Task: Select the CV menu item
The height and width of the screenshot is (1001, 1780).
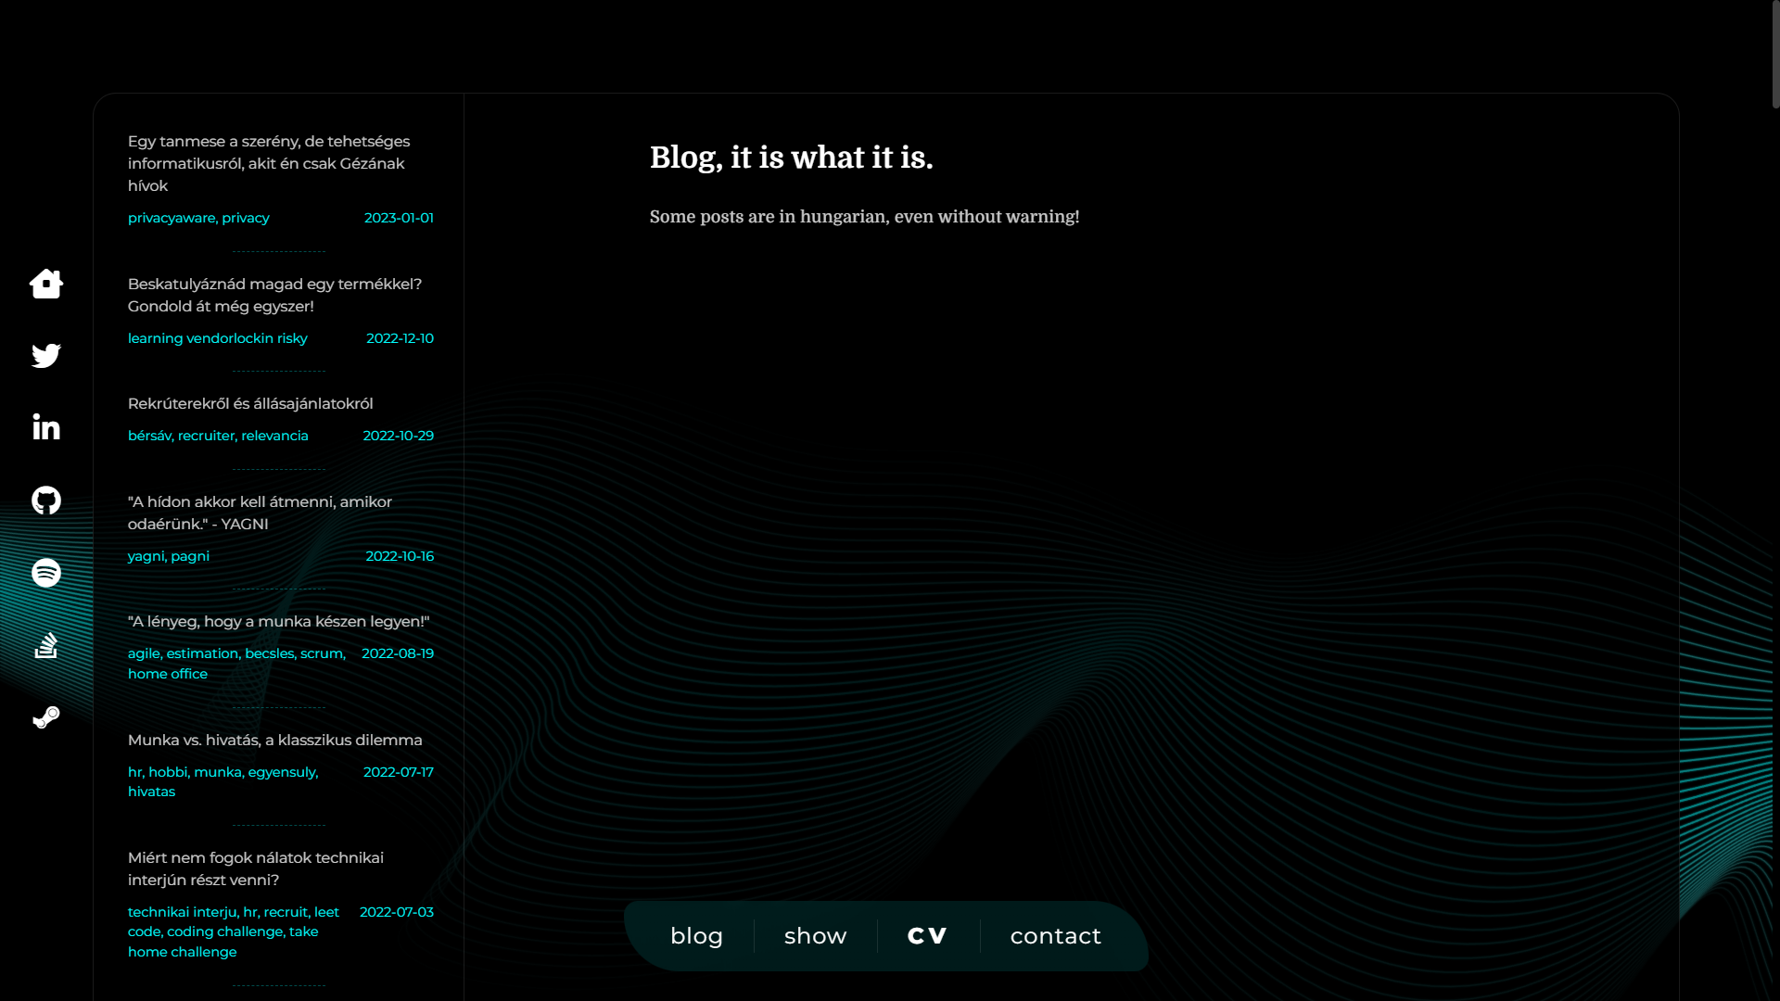Action: pyautogui.click(x=927, y=936)
